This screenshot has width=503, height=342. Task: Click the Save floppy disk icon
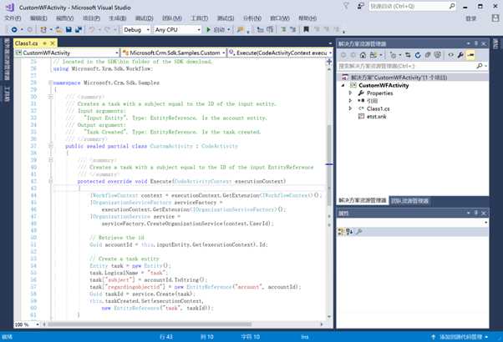(69, 30)
